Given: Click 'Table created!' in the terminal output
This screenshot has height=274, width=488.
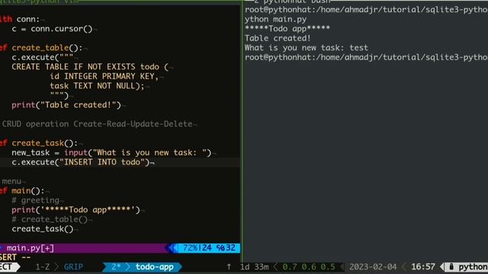Looking at the screenshot, I should pos(278,38).
